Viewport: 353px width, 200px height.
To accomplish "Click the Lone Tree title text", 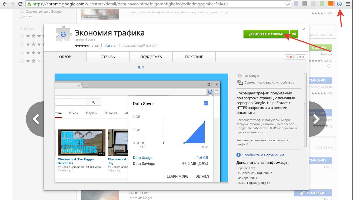I will (138, 193).
